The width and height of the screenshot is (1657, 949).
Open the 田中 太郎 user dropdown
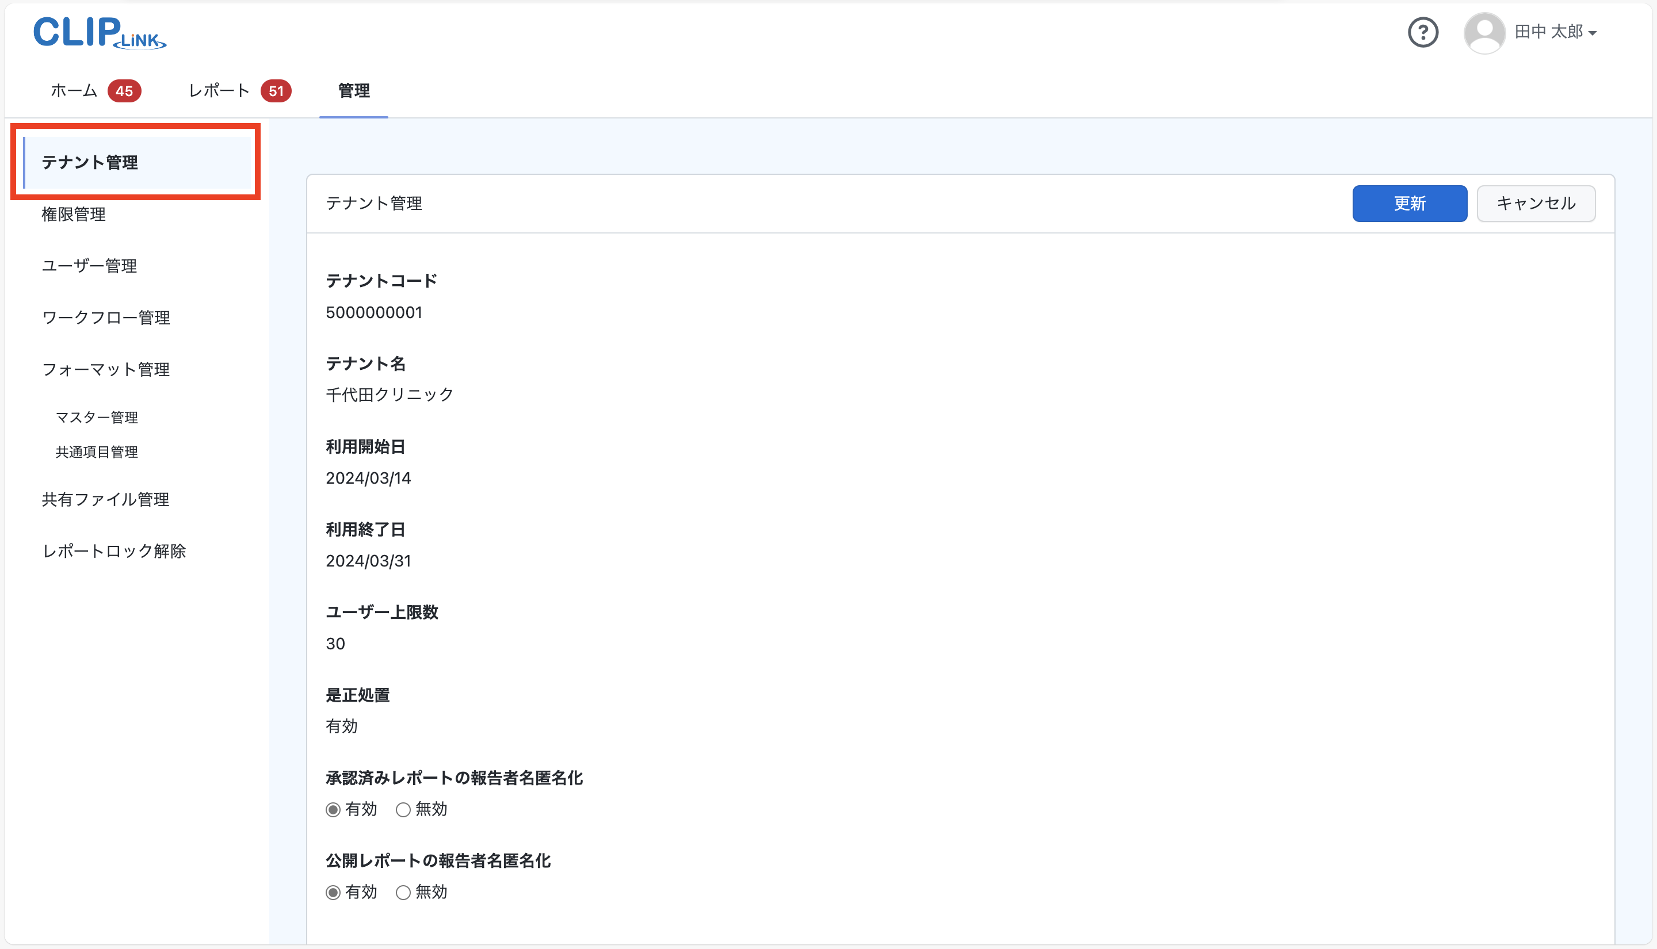(1555, 33)
